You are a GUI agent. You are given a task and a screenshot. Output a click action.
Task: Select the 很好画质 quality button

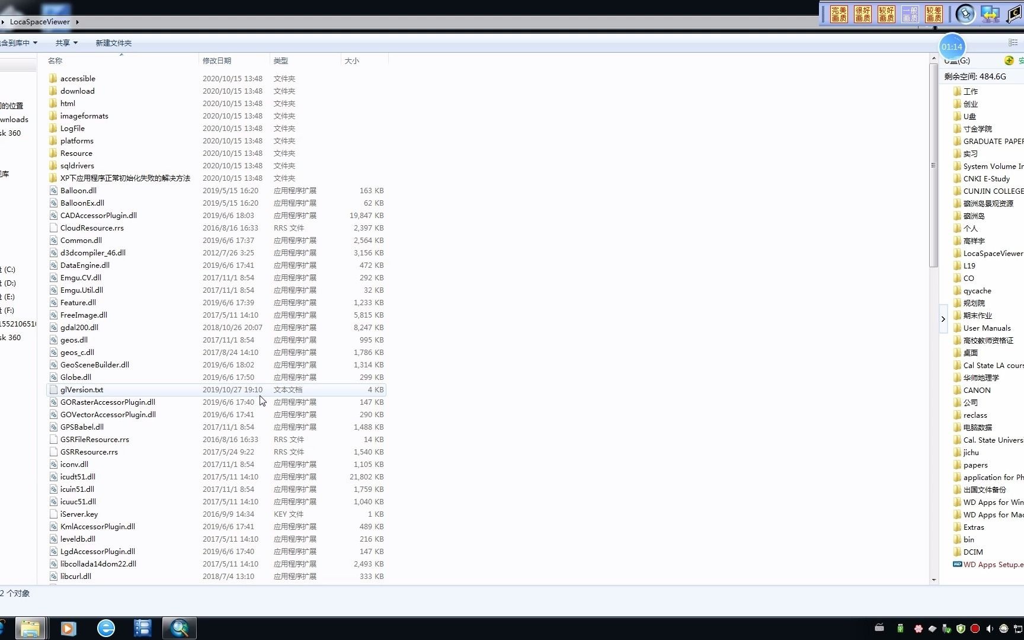(x=863, y=14)
